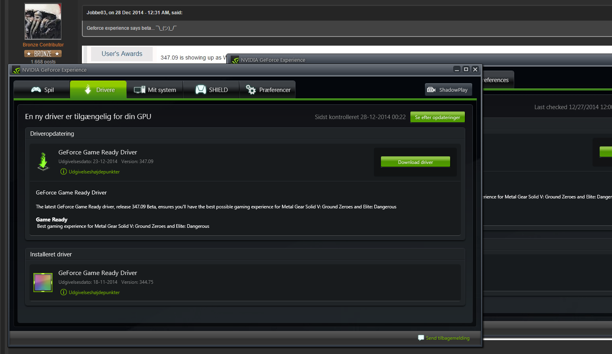Open the Præferencer tab
This screenshot has height=354, width=612.
click(268, 90)
